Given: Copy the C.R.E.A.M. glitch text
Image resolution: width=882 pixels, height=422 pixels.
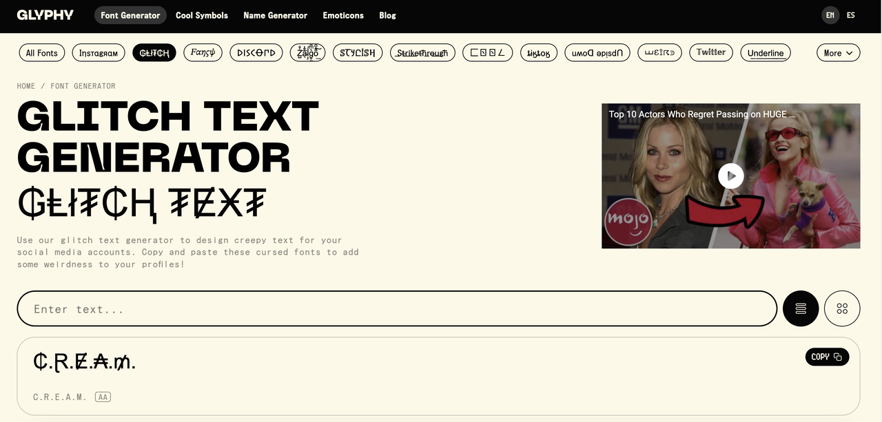Looking at the screenshot, I should coord(827,357).
